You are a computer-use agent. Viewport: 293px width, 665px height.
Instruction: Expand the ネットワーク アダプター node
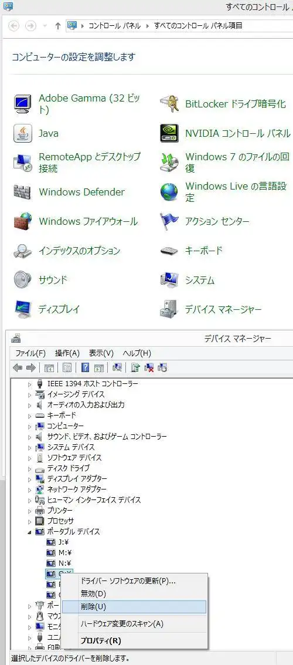(x=30, y=490)
